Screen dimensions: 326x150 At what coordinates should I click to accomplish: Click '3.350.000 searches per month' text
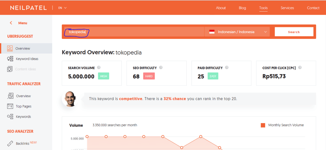click(x=115, y=125)
